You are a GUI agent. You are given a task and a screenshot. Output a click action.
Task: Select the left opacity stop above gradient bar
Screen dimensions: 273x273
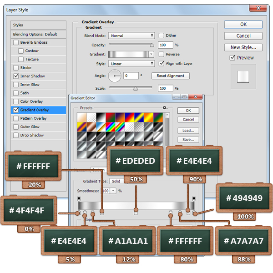tap(79, 199)
